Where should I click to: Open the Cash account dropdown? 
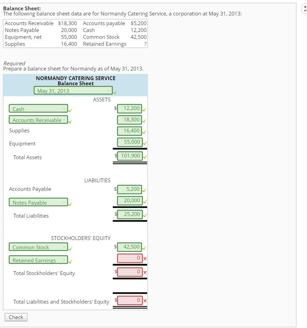point(39,109)
